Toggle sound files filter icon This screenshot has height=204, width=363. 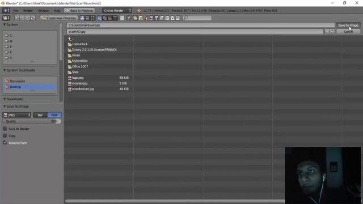coord(172,18)
